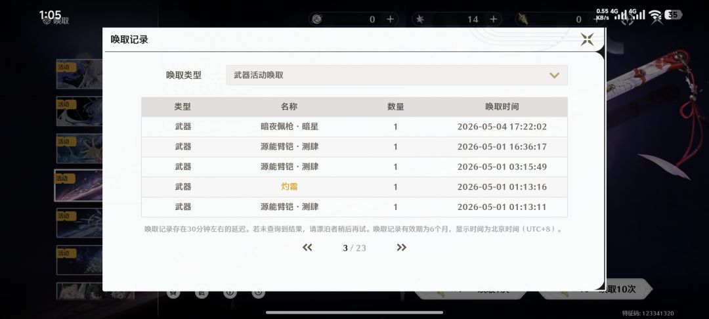Click the timestamp 2026-05-01 01:13:16
This screenshot has width=709, height=319.
point(502,186)
